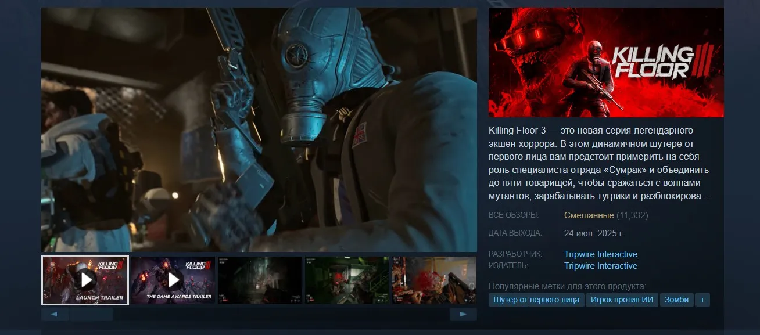Image resolution: width=760 pixels, height=335 pixels.
Task: Expand more tags with the plus button
Action: coord(702,300)
